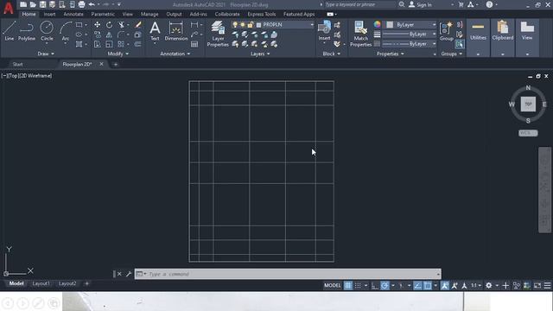Screen dimensions: 553x311
Task: Click the WCS label below ViewCube
Action: (x=528, y=133)
